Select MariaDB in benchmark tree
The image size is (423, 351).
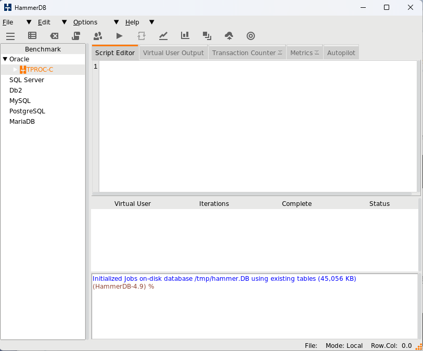coord(22,122)
